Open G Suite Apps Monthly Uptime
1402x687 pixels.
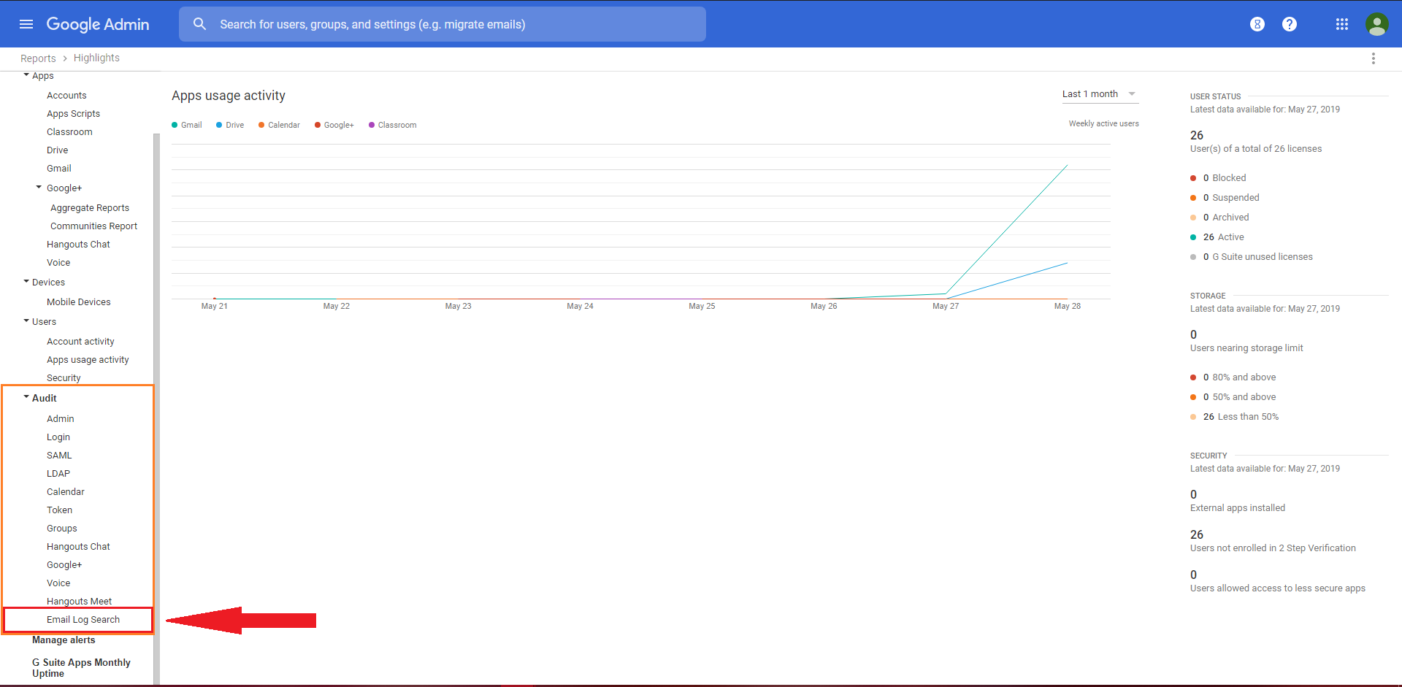click(x=81, y=668)
